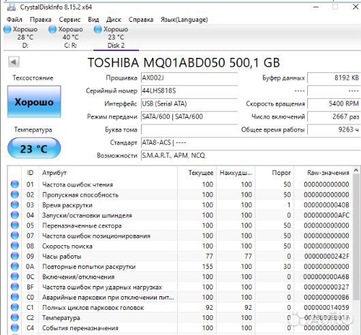Click status dot of attribute C0
Image resolution: width=361 pixels, height=335 pixels.
pos(15,297)
